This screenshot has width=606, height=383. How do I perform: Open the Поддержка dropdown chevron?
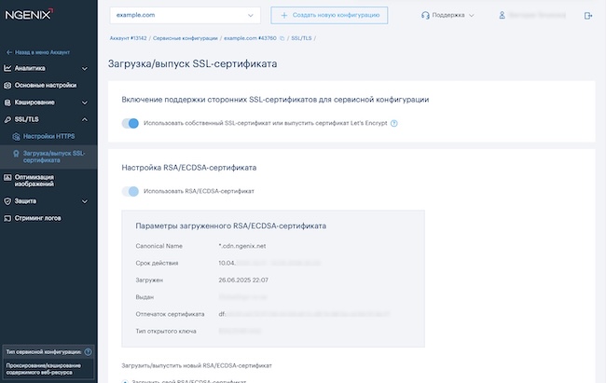click(472, 16)
